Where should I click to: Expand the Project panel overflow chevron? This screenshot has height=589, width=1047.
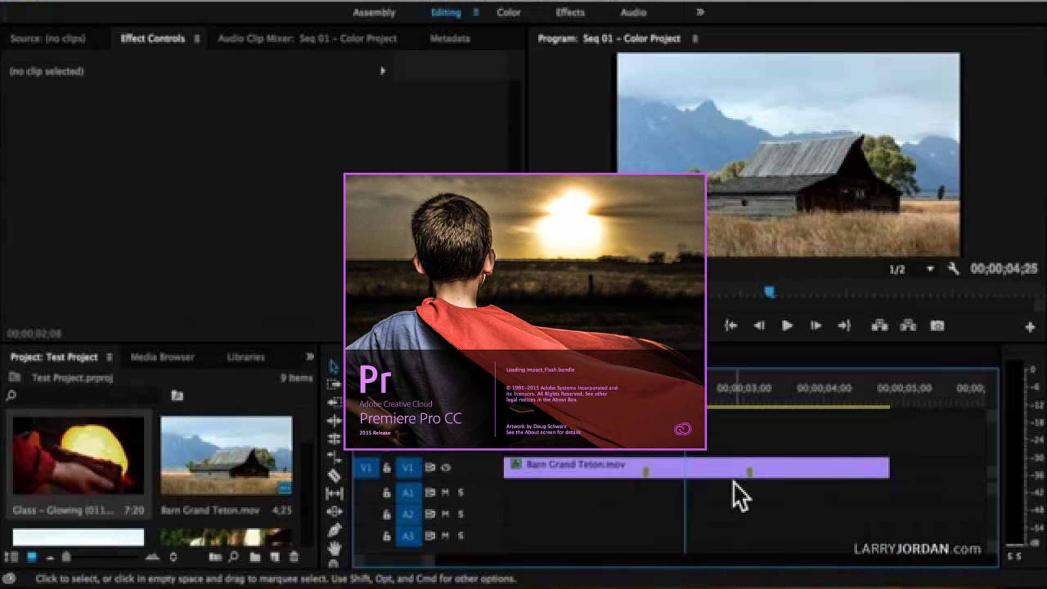(x=309, y=357)
